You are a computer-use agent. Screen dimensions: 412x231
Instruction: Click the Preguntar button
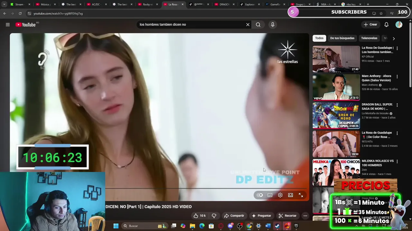261,216
